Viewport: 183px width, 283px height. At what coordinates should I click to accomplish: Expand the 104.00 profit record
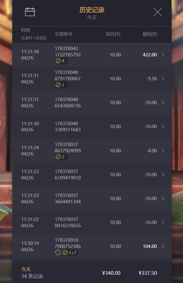[x=163, y=246]
